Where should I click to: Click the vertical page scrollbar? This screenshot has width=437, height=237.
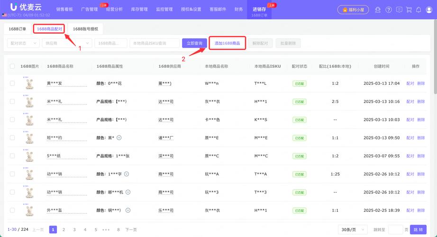435,57
